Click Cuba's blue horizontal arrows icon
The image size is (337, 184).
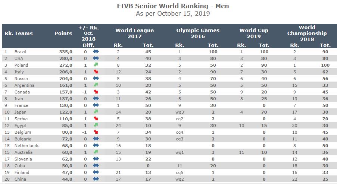tap(96, 166)
